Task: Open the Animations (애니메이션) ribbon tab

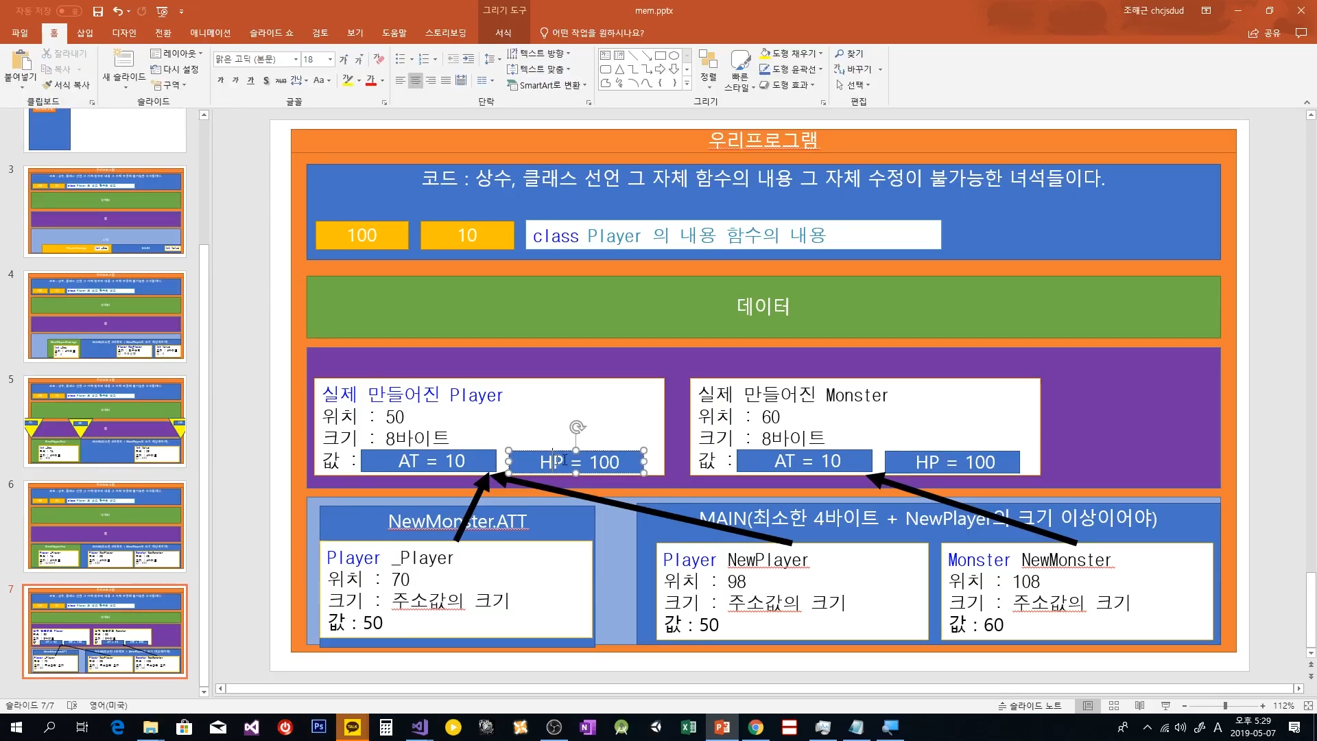Action: [x=210, y=33]
